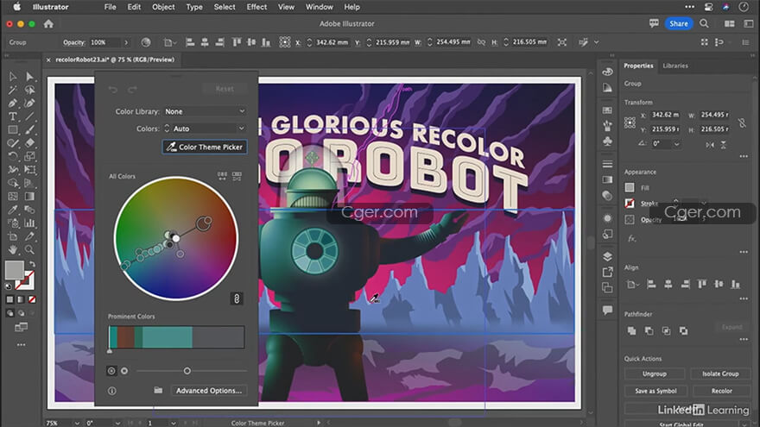
Task: Open the Window menu
Action: pyautogui.click(x=319, y=7)
